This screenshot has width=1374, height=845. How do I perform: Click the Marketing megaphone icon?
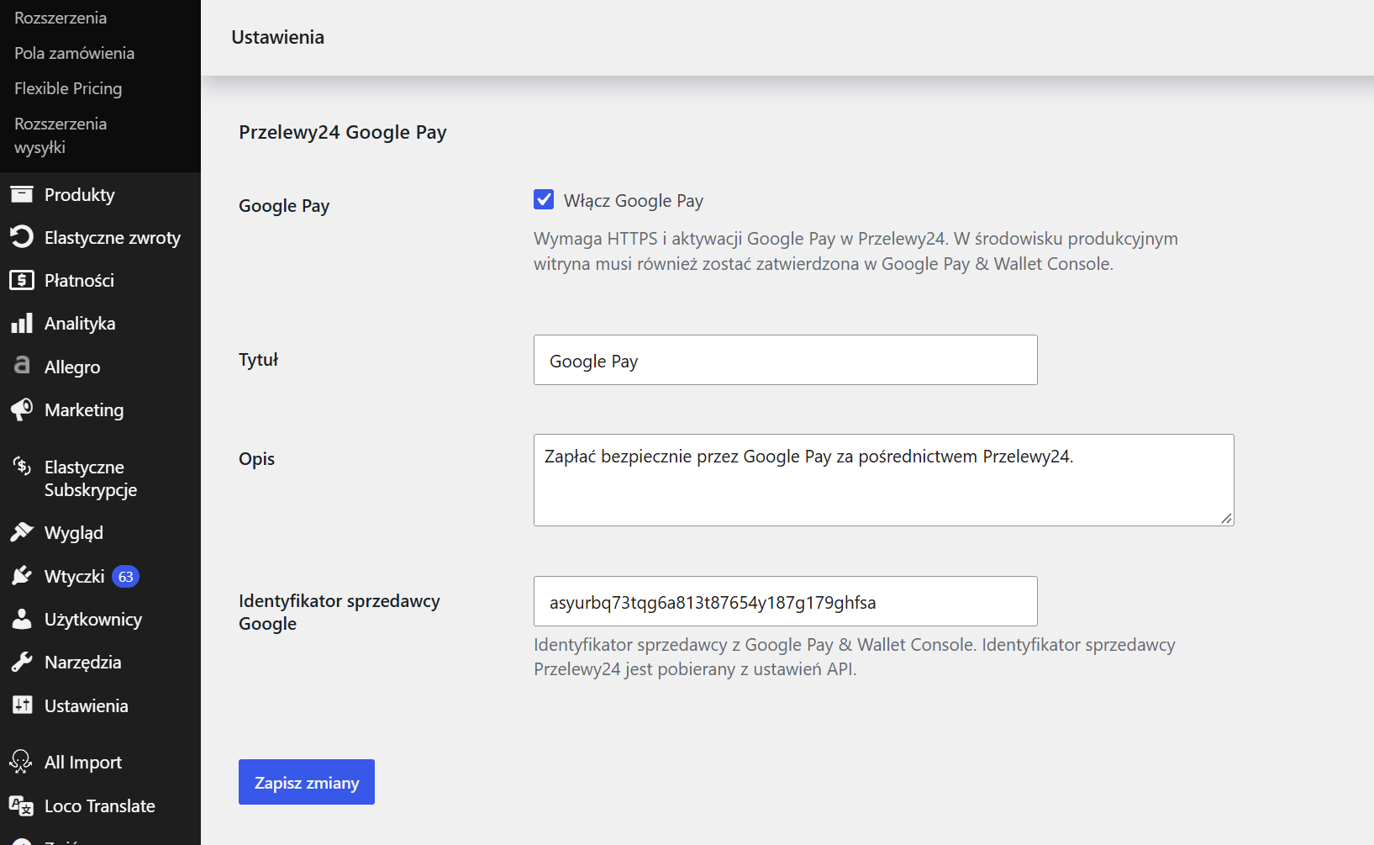[x=22, y=409]
